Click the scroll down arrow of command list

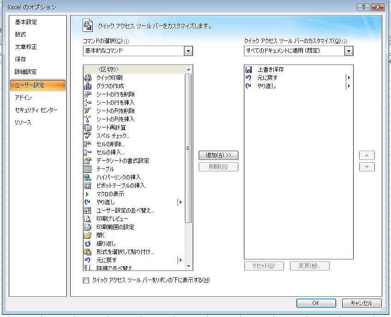click(x=189, y=266)
